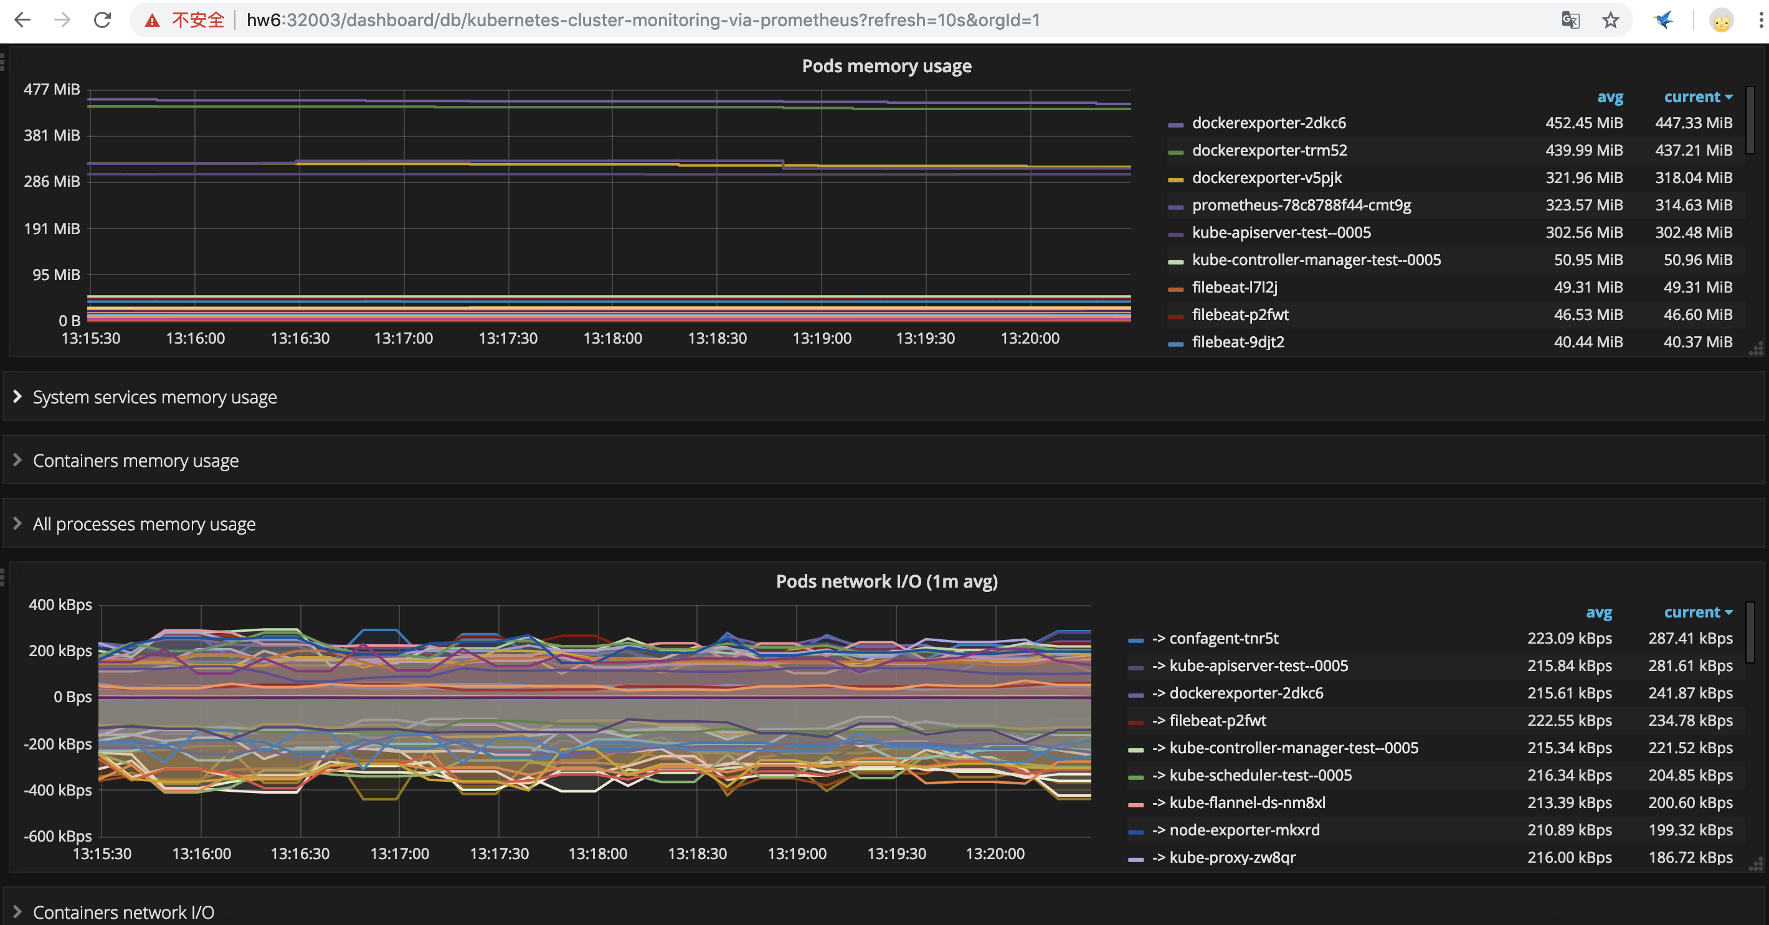The width and height of the screenshot is (1769, 925).
Task: Open color picker for prometheus-78c8788f44-cmt9g swatch
Action: click(x=1175, y=207)
